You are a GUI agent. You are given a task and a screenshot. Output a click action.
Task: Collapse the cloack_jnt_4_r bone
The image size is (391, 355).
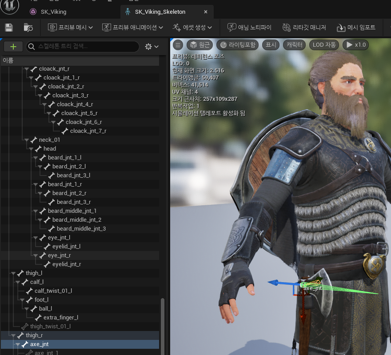(x=44, y=104)
